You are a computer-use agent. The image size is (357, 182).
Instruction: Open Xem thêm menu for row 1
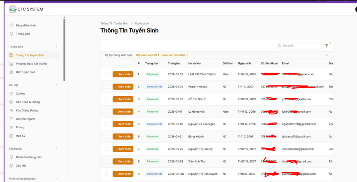pyautogui.click(x=123, y=74)
